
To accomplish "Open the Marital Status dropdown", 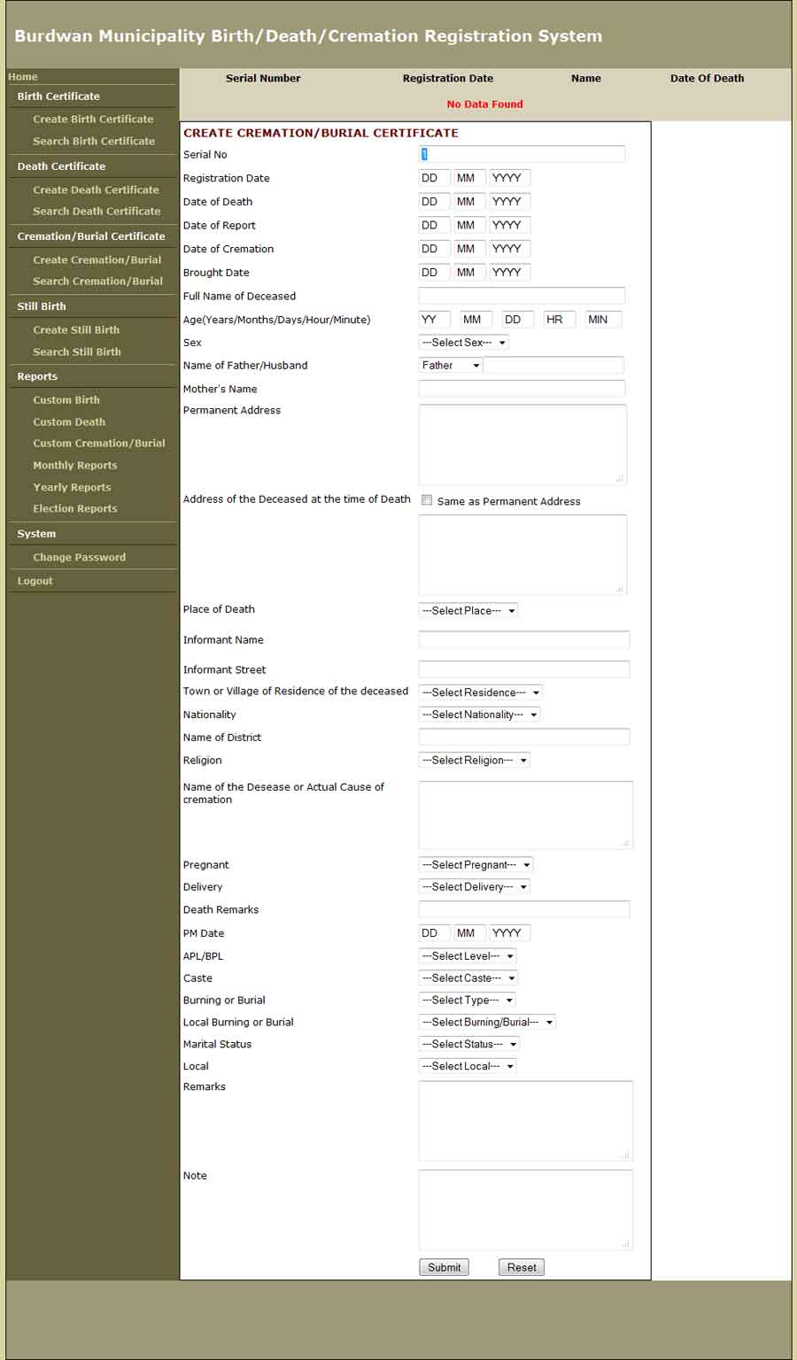I will pos(469,1044).
